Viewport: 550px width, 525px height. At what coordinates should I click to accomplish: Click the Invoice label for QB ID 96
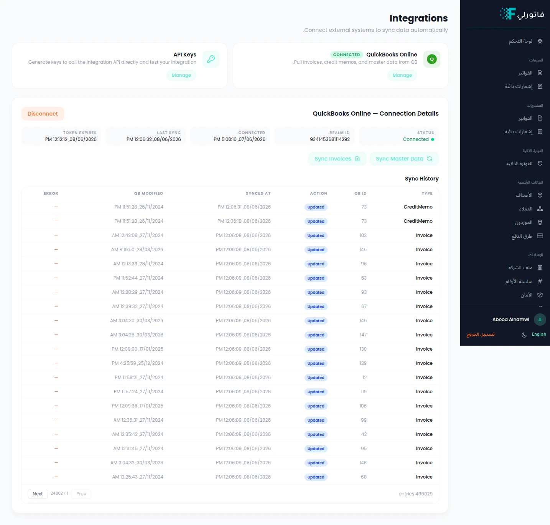coord(424,264)
